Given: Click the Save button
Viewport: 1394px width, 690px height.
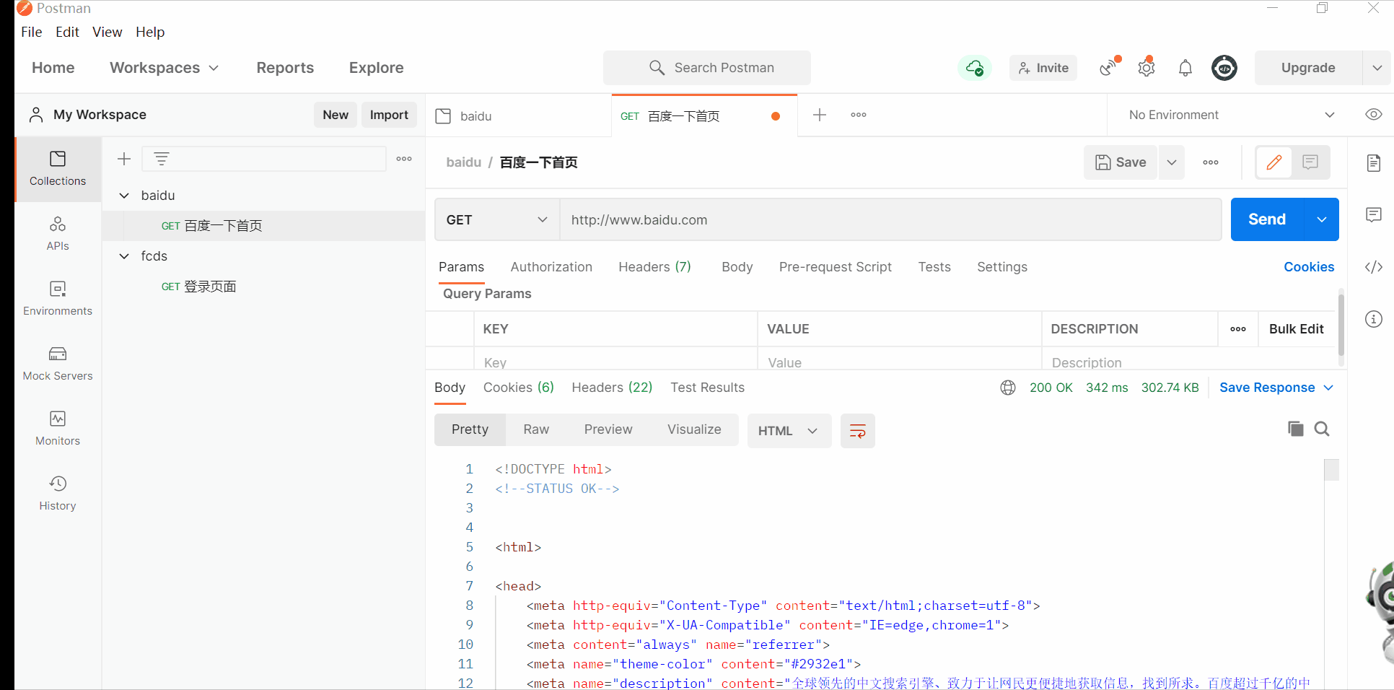Looking at the screenshot, I should point(1121,162).
